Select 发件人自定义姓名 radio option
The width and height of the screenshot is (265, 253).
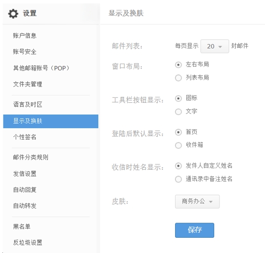178,166
